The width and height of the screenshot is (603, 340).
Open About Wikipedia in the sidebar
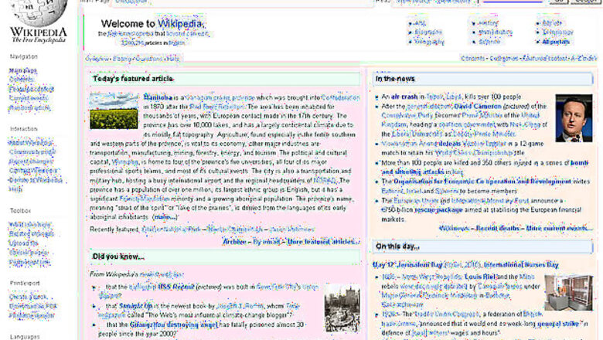click(x=31, y=143)
